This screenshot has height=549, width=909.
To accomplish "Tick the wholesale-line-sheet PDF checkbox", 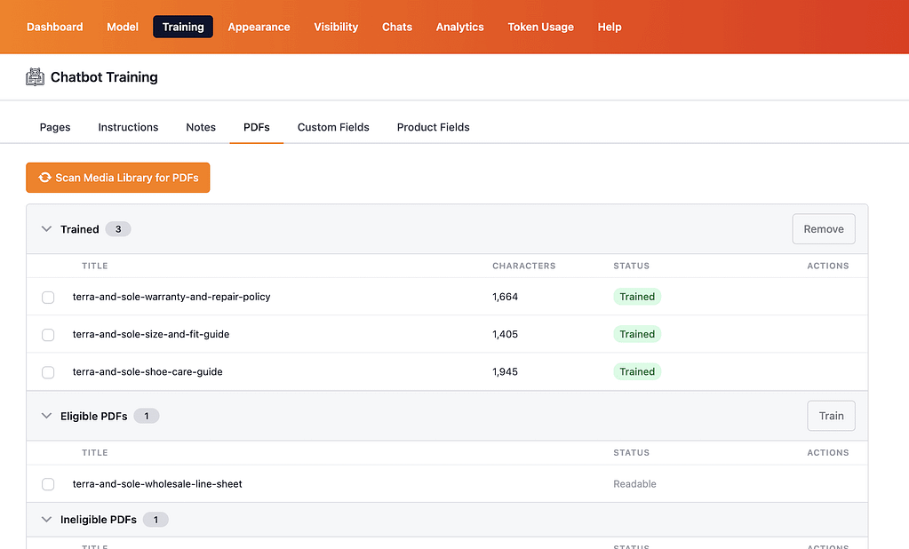I will 48,484.
